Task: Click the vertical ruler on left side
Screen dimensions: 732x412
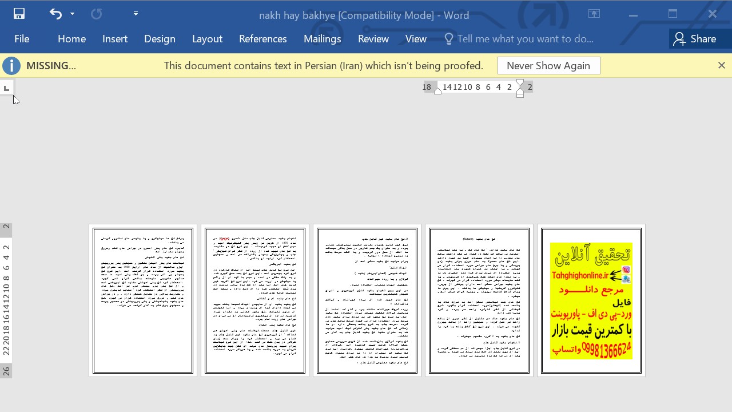Action: point(6,300)
